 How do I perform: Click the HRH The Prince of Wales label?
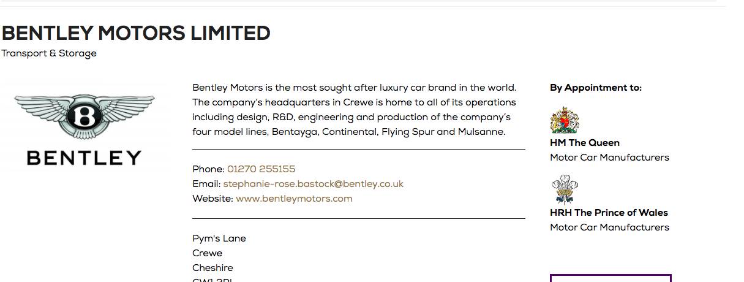point(609,213)
